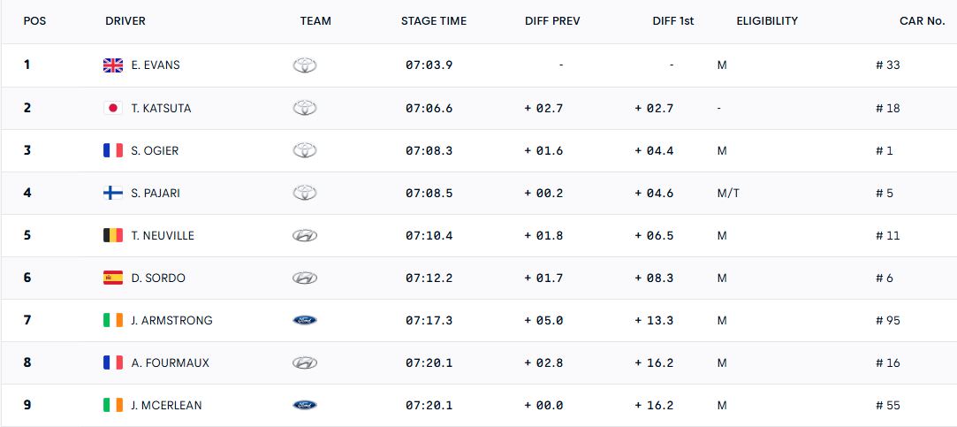957x427 pixels.
Task: Click the UK flag beside E. Evans
Action: pyautogui.click(x=113, y=65)
